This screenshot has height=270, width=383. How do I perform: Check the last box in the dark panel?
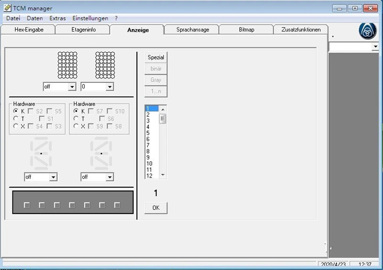coord(117,205)
